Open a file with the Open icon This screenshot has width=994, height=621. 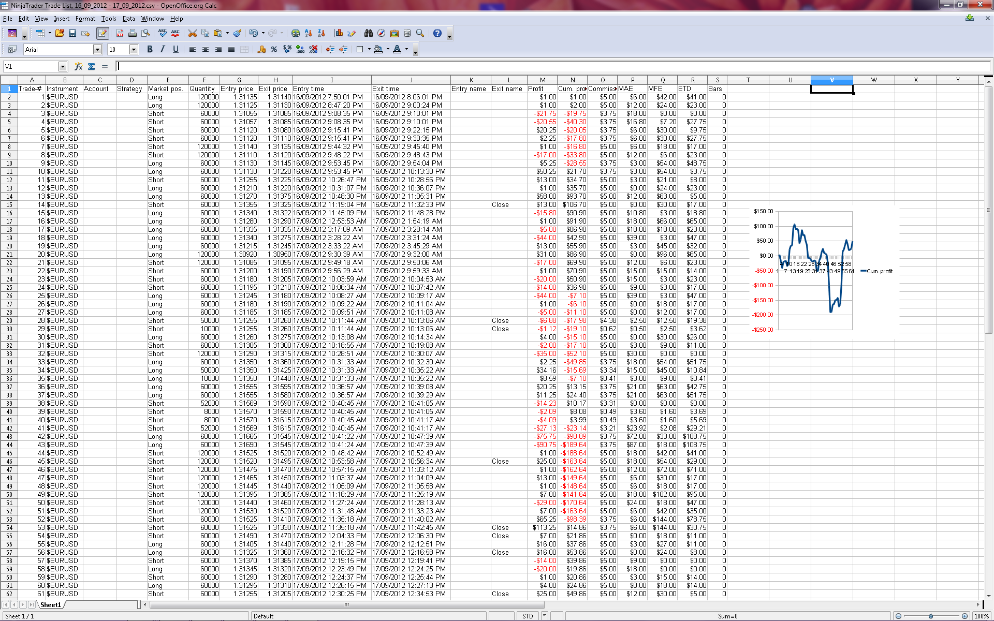click(60, 33)
